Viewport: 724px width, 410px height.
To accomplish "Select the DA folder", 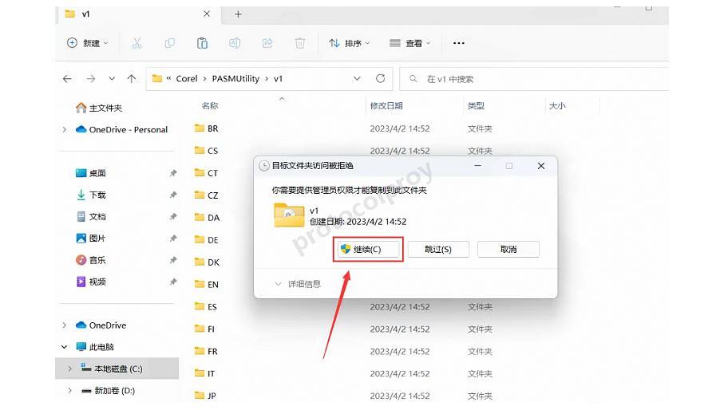I will pyautogui.click(x=207, y=218).
